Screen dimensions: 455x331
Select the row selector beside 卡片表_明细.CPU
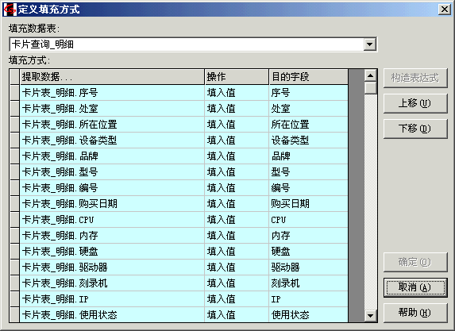(x=14, y=220)
